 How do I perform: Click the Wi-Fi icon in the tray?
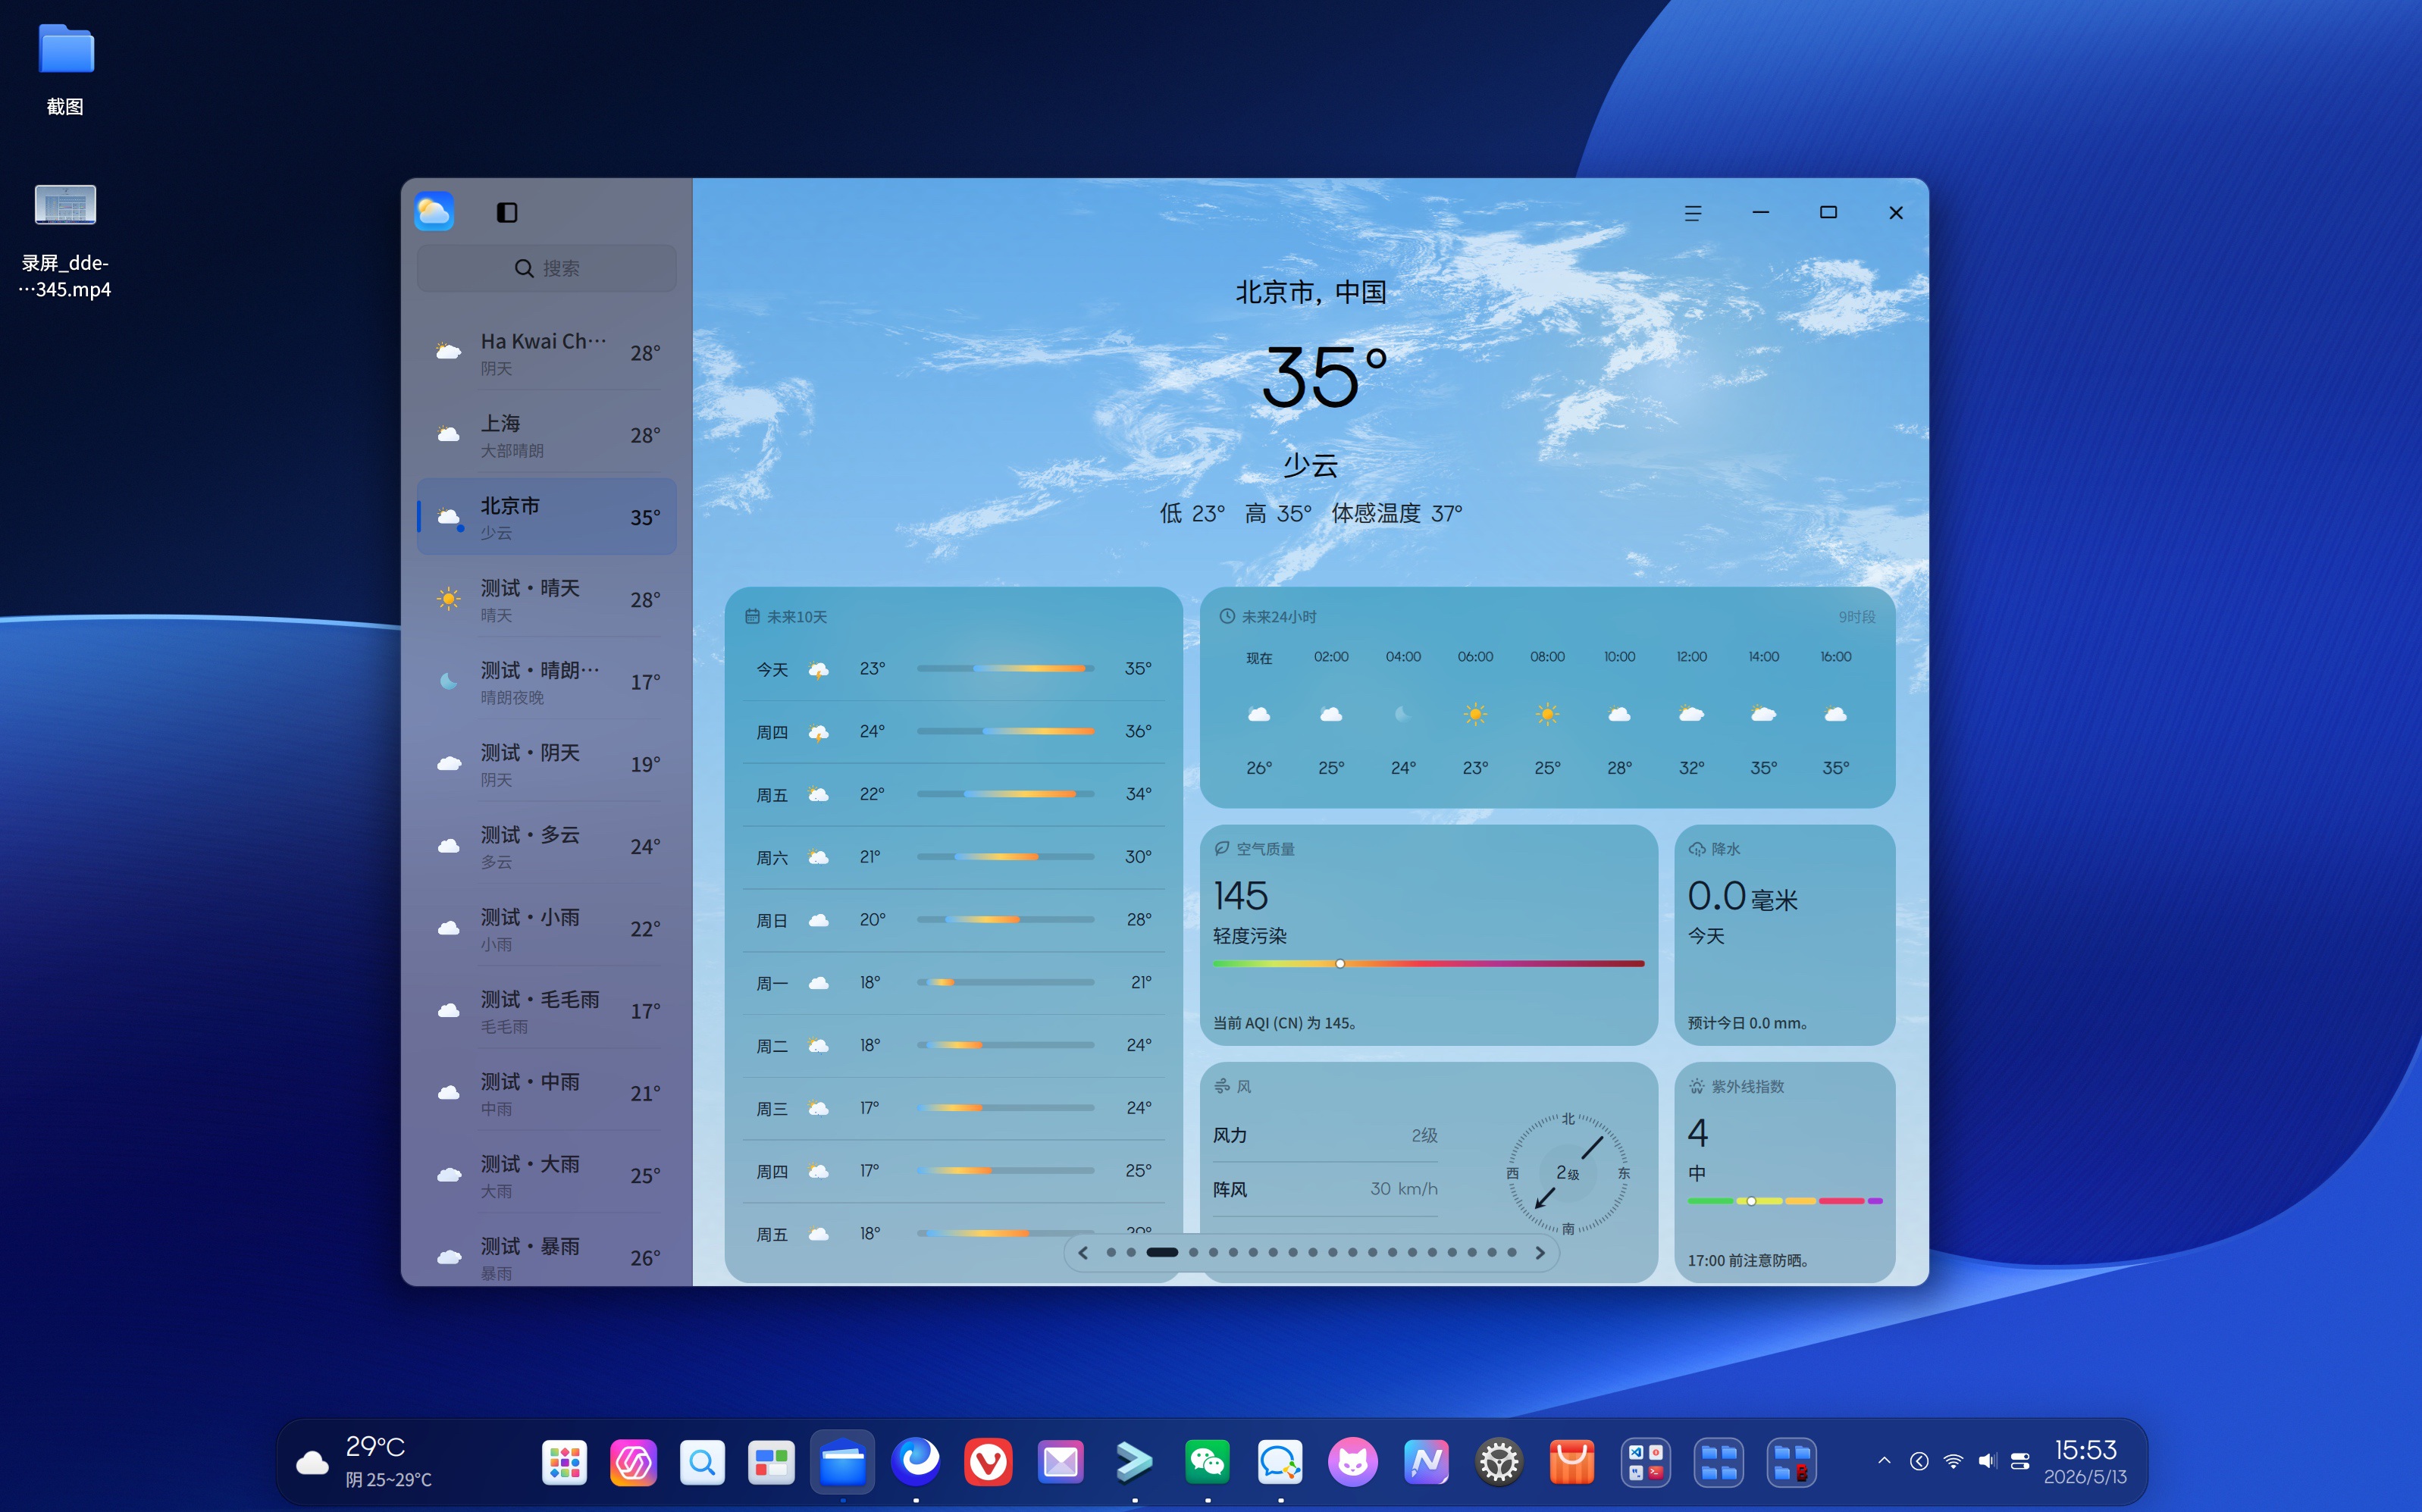(x=1953, y=1461)
